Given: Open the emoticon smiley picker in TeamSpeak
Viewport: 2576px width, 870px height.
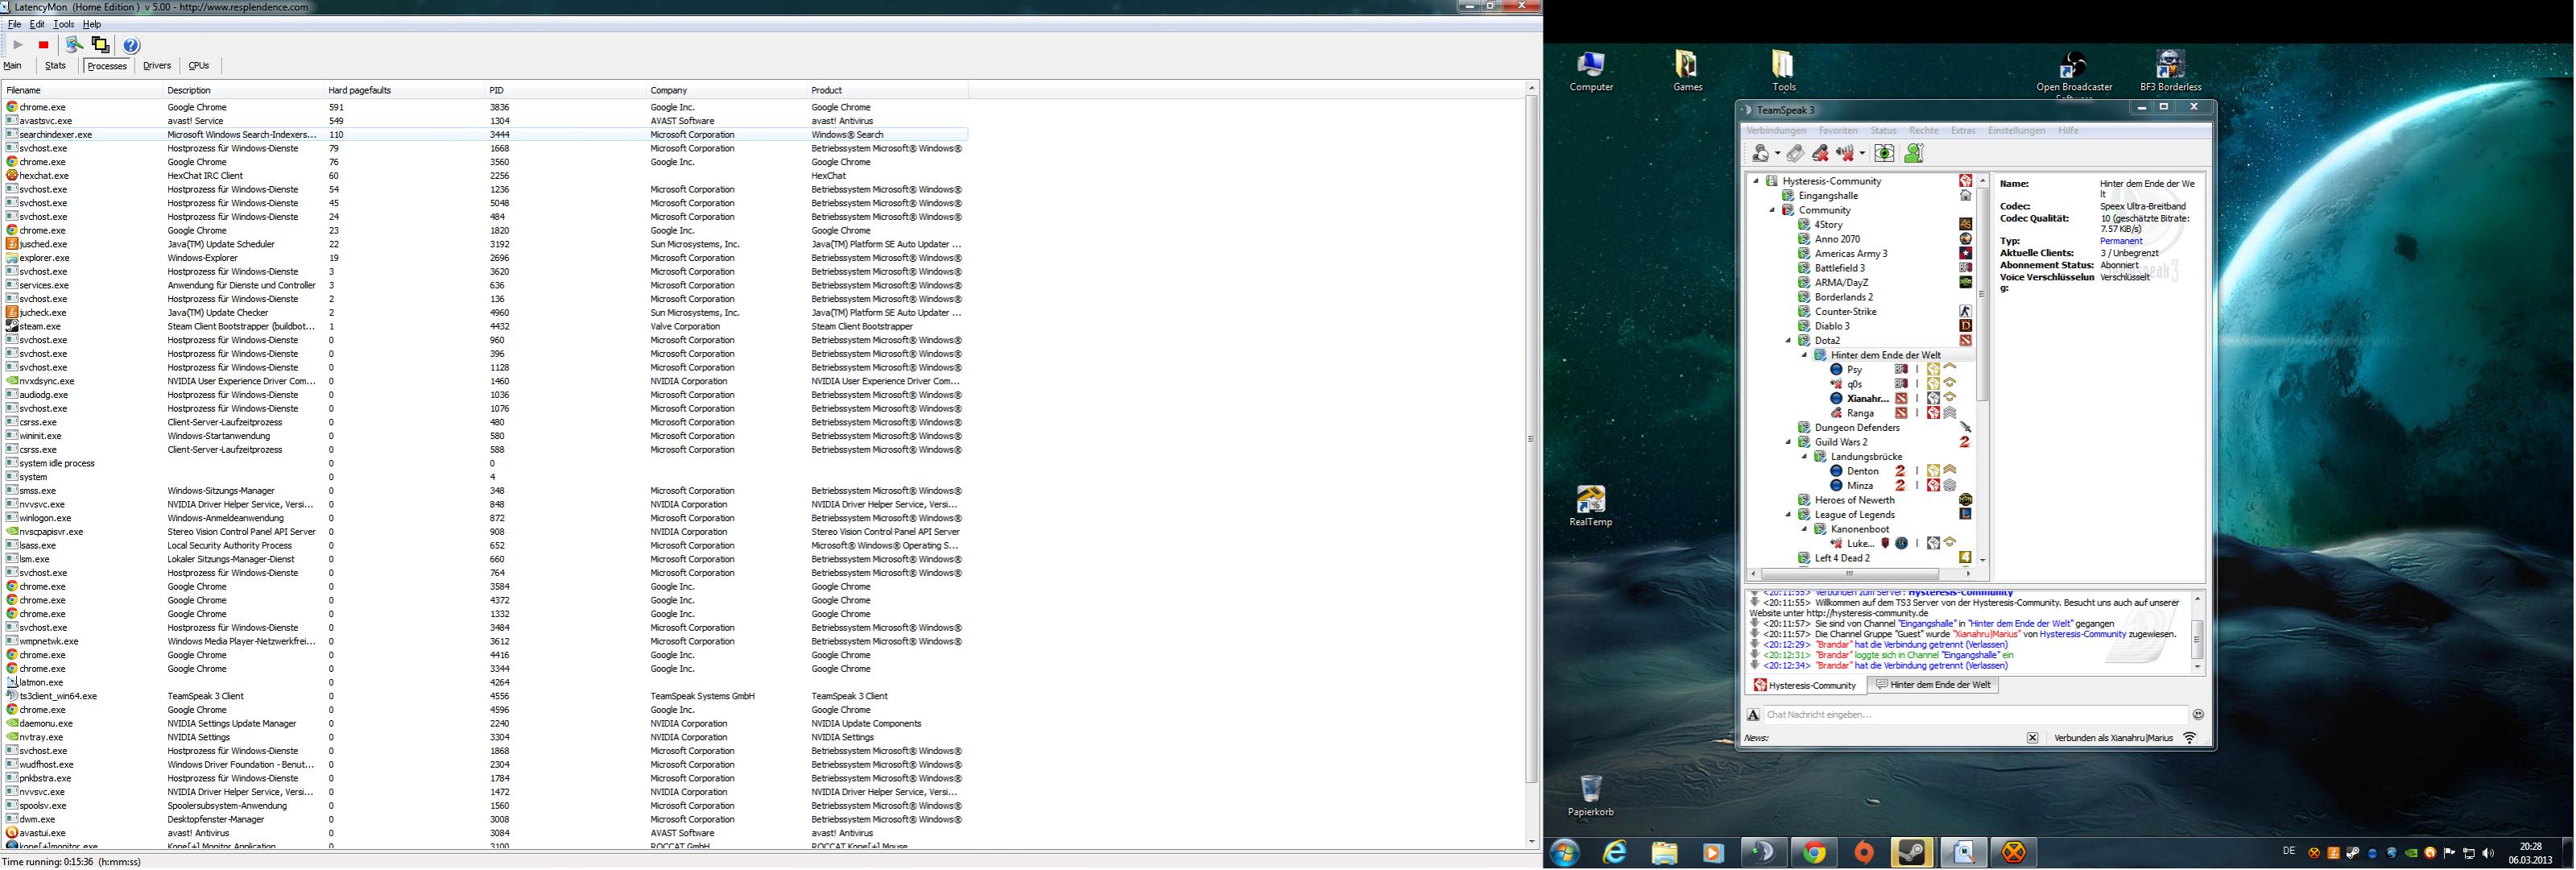Looking at the screenshot, I should [x=2198, y=714].
